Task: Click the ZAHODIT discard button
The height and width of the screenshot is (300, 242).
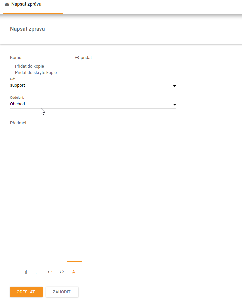Action: 62,292
